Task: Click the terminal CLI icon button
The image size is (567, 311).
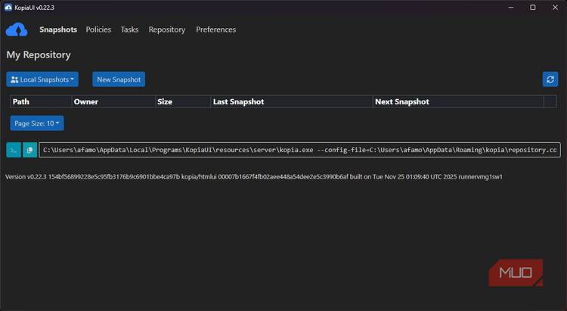Action: [14, 150]
